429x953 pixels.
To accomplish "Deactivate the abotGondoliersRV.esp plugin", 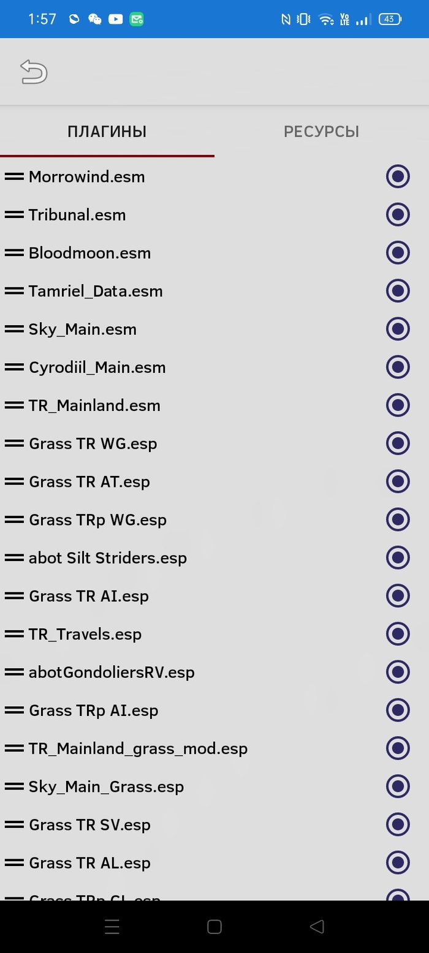I will coord(398,672).
